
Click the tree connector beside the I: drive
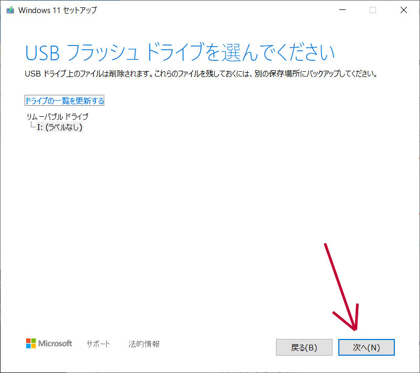[32, 126]
